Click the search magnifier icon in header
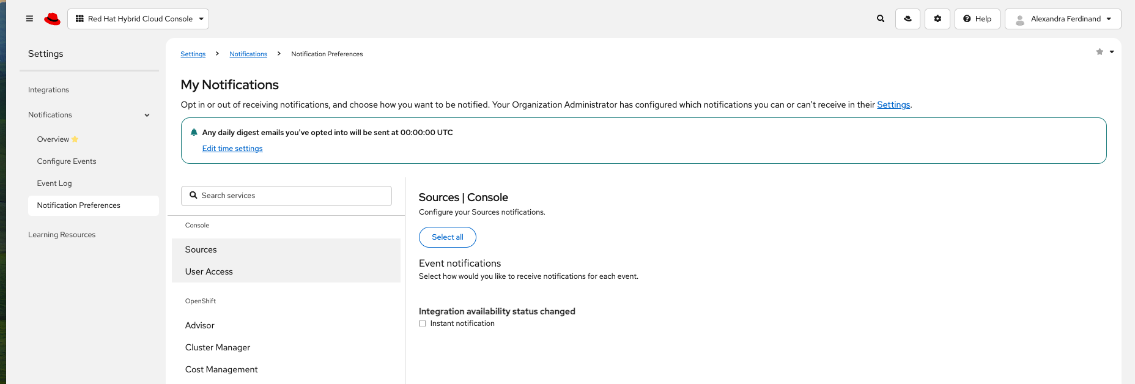This screenshot has height=384, width=1135. point(881,19)
